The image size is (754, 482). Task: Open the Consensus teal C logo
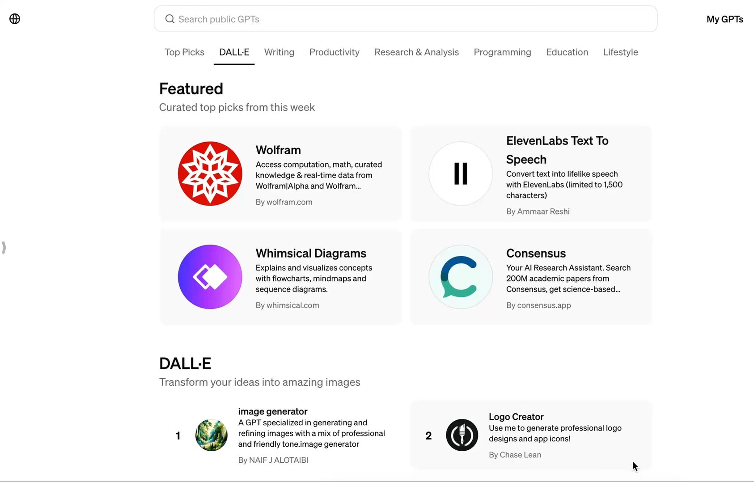pos(461,277)
